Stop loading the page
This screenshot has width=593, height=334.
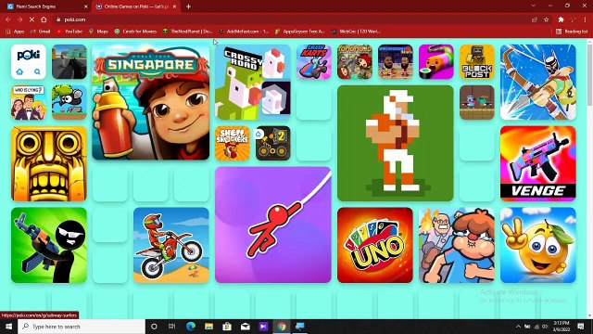click(x=32, y=19)
